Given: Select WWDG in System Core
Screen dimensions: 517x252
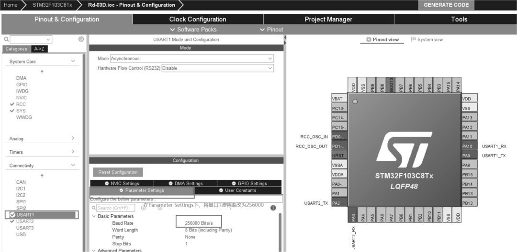Looking at the screenshot, I should tap(24, 117).
